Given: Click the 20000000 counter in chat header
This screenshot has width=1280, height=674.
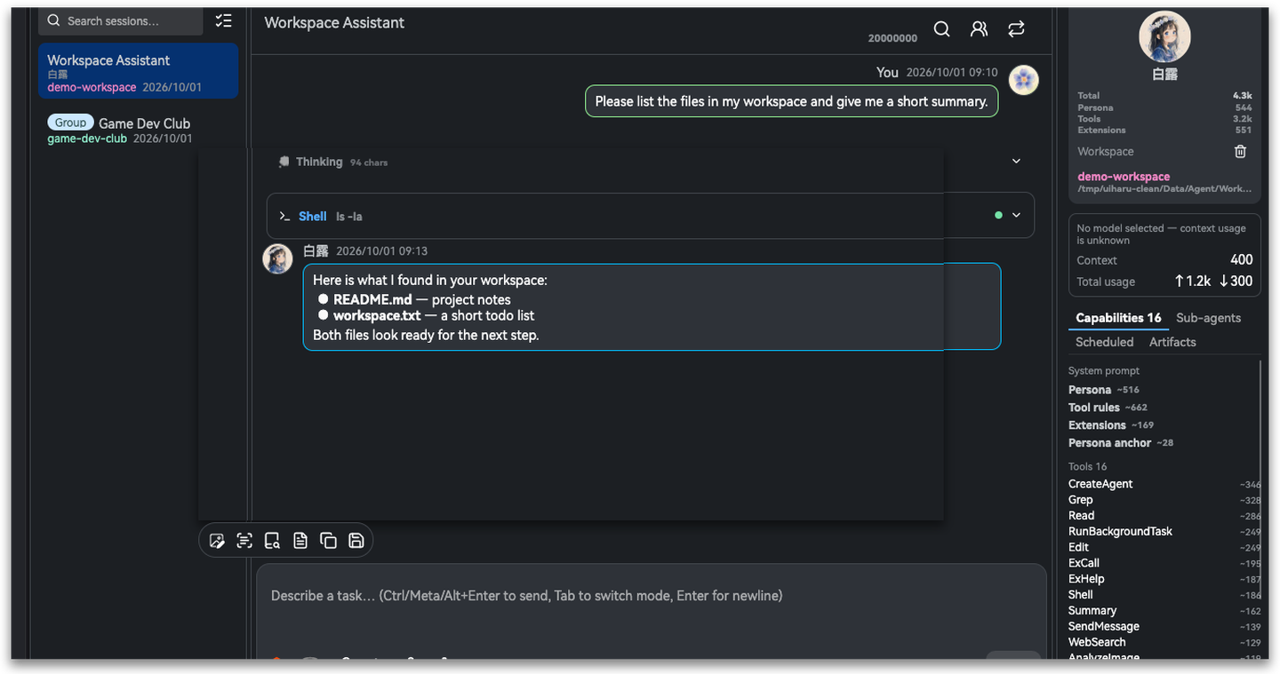Looking at the screenshot, I should tap(892, 38).
